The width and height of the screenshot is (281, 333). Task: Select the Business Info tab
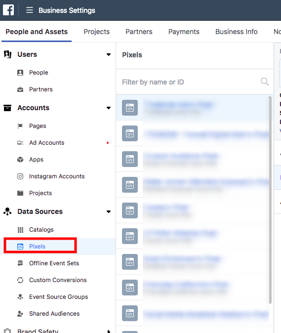click(237, 32)
